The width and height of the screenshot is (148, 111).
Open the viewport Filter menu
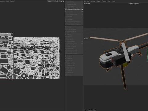(109, 1)
